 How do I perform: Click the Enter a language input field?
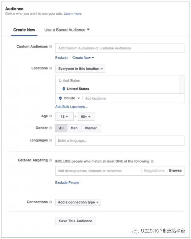pyautogui.click(x=120, y=140)
